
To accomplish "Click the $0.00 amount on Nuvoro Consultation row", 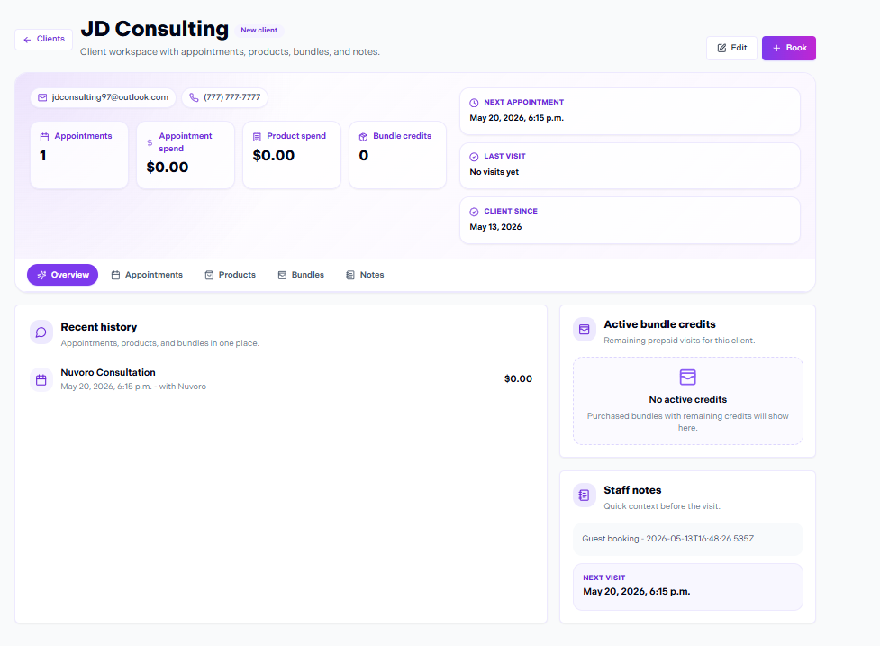I will 518,378.
